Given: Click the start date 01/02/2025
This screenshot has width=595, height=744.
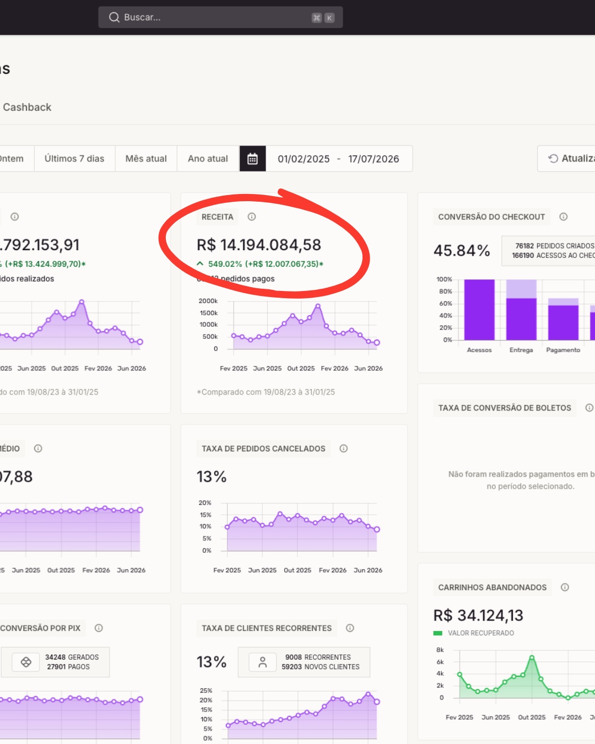Looking at the screenshot, I should pos(304,159).
